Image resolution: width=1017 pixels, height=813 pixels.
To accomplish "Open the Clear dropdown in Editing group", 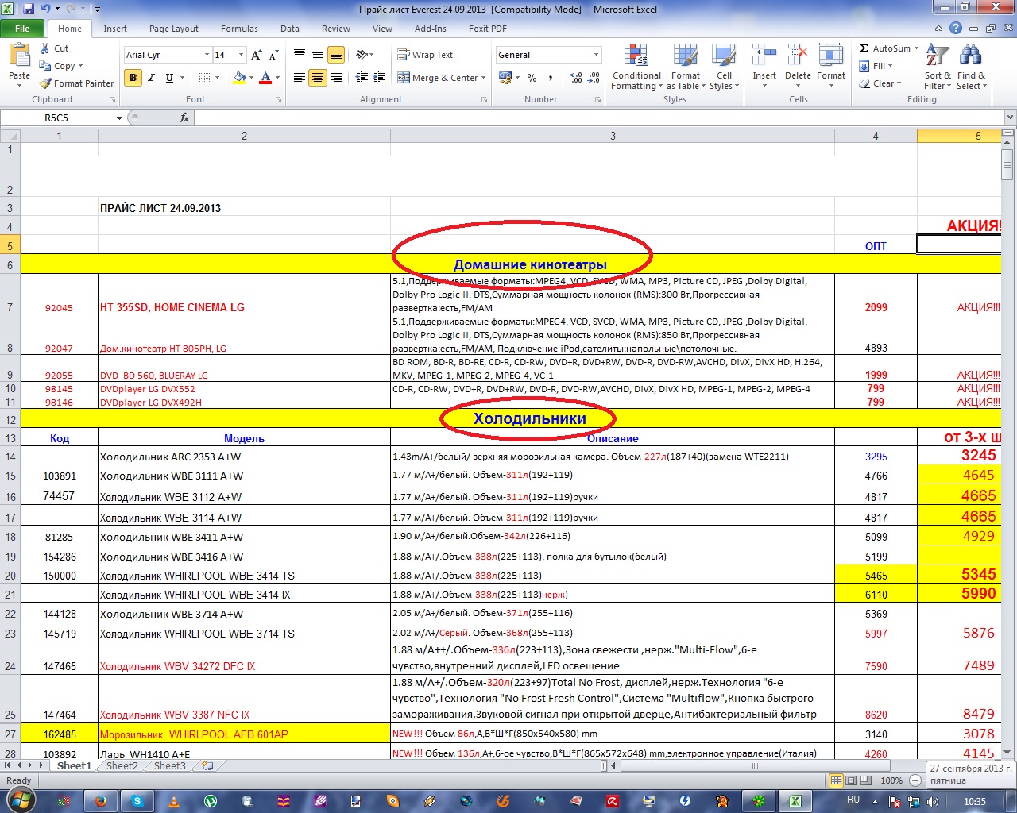I will click(880, 83).
